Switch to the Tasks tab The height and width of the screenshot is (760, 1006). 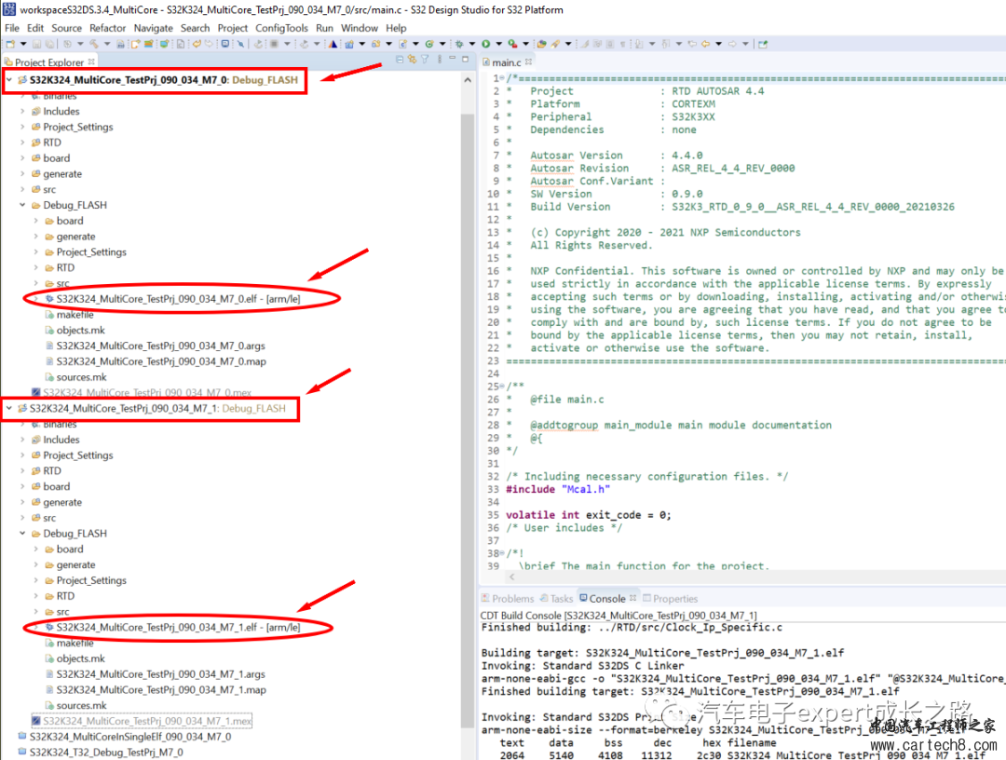tap(557, 598)
